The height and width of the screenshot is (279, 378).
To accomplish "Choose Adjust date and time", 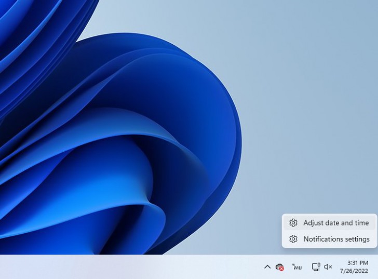I will 329,222.
